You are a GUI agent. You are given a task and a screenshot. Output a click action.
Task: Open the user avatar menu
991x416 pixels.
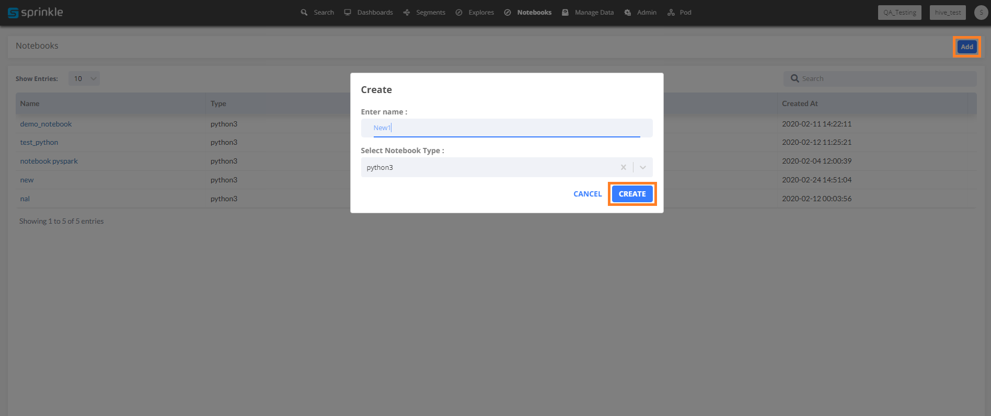981,13
